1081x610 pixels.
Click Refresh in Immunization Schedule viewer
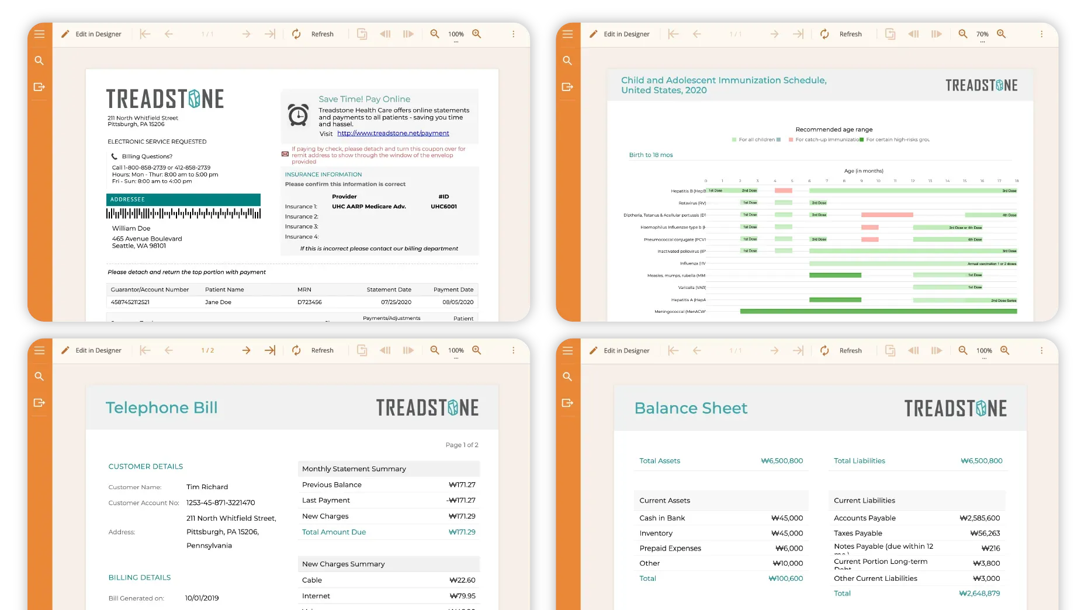[x=841, y=34]
